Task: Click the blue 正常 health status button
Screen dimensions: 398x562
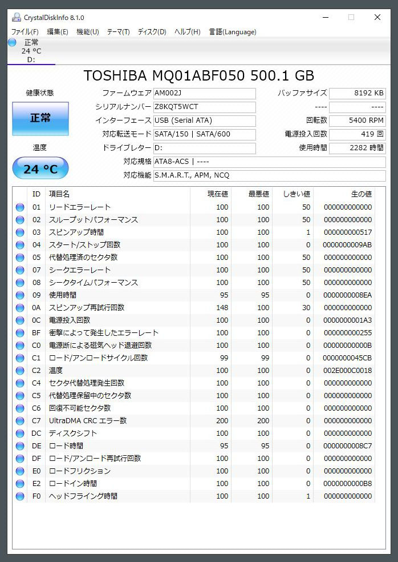Action: 40,119
